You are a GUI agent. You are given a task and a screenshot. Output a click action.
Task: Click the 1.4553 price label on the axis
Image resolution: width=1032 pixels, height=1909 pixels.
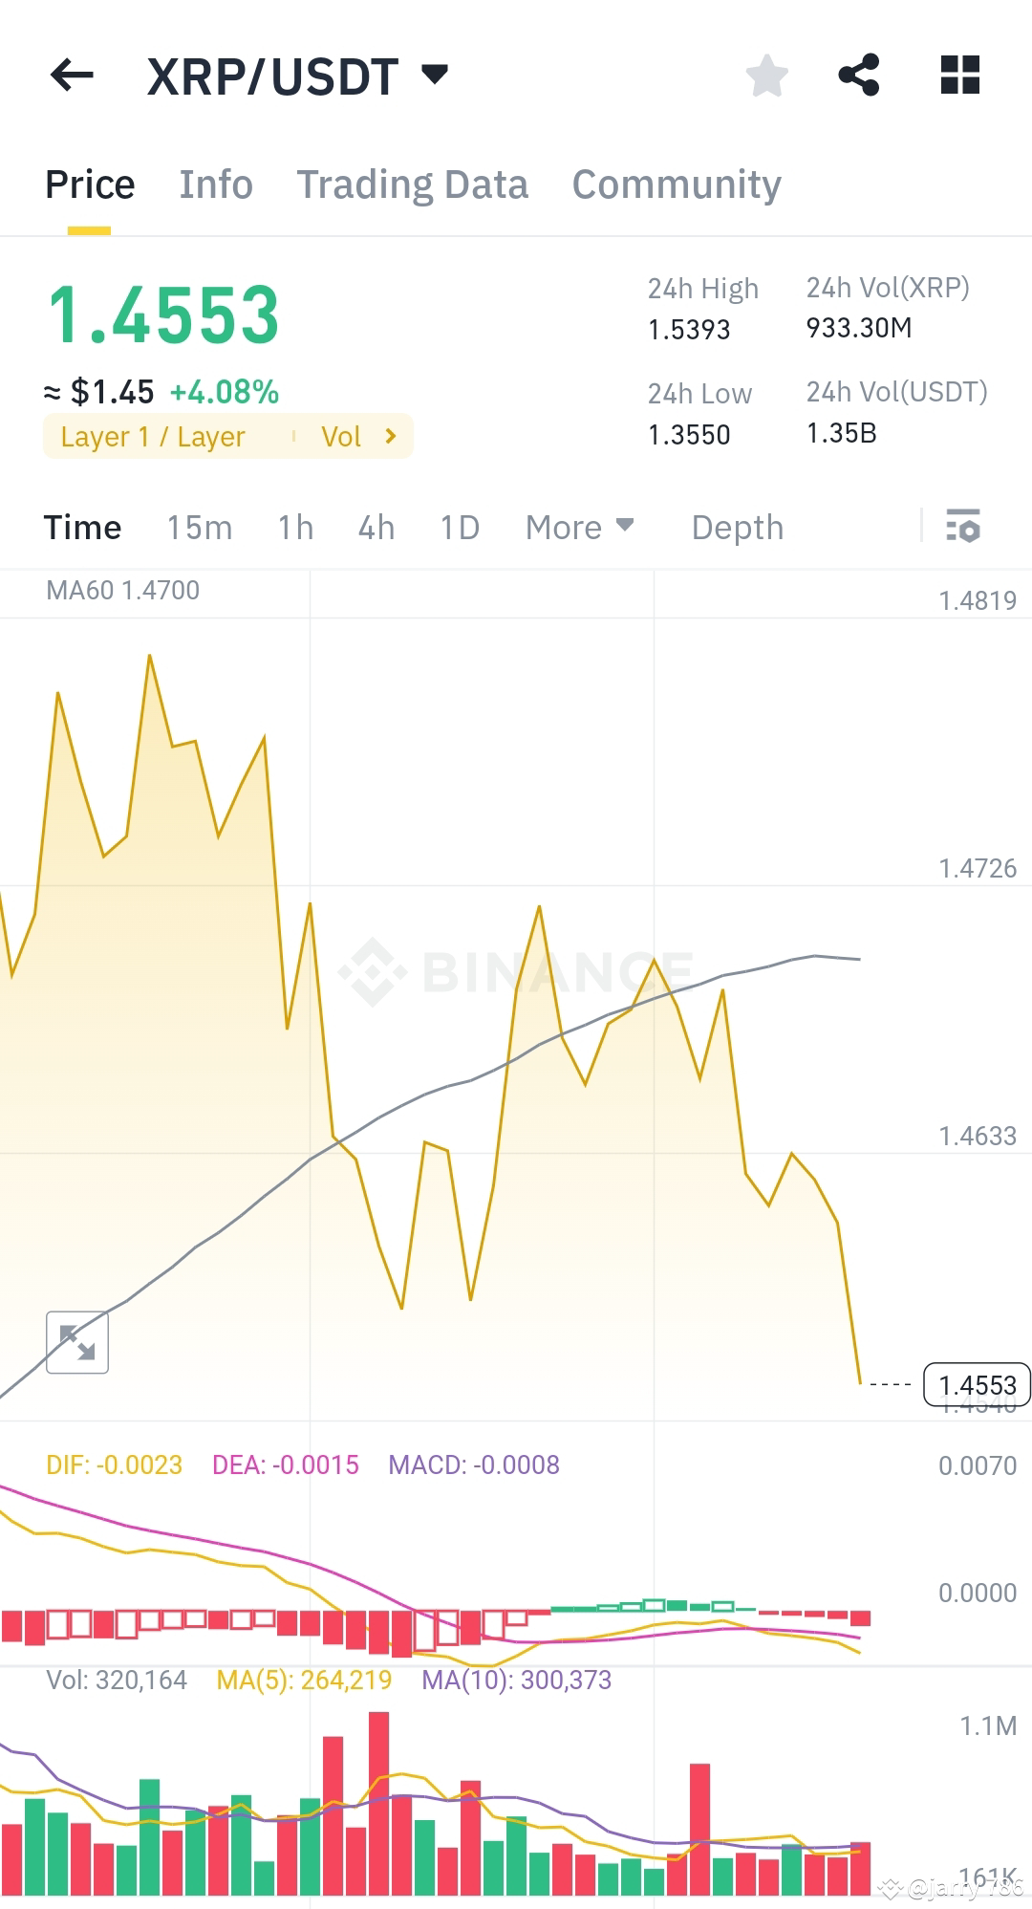pos(977,1385)
